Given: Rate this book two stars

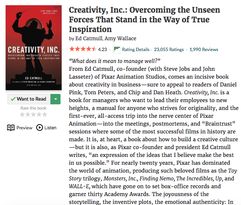Looking at the screenshot, I should click(28, 115).
